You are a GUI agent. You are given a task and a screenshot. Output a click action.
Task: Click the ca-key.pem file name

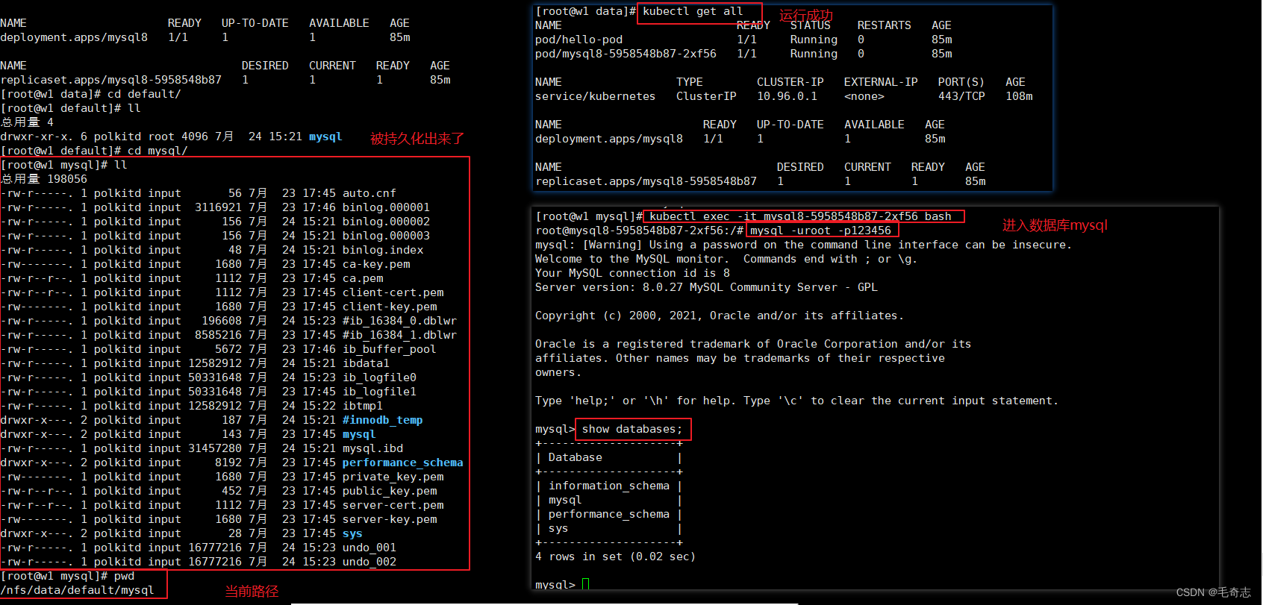[x=376, y=264]
